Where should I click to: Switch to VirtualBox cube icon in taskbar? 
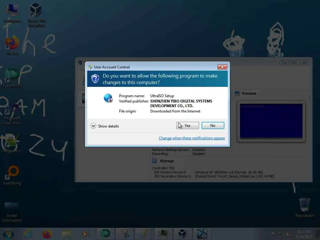click(x=182, y=234)
